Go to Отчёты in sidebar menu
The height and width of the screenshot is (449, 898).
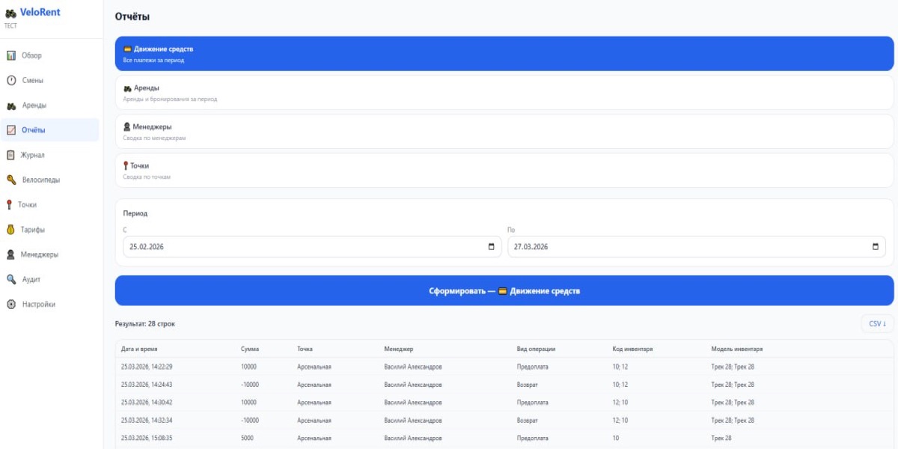tap(33, 130)
